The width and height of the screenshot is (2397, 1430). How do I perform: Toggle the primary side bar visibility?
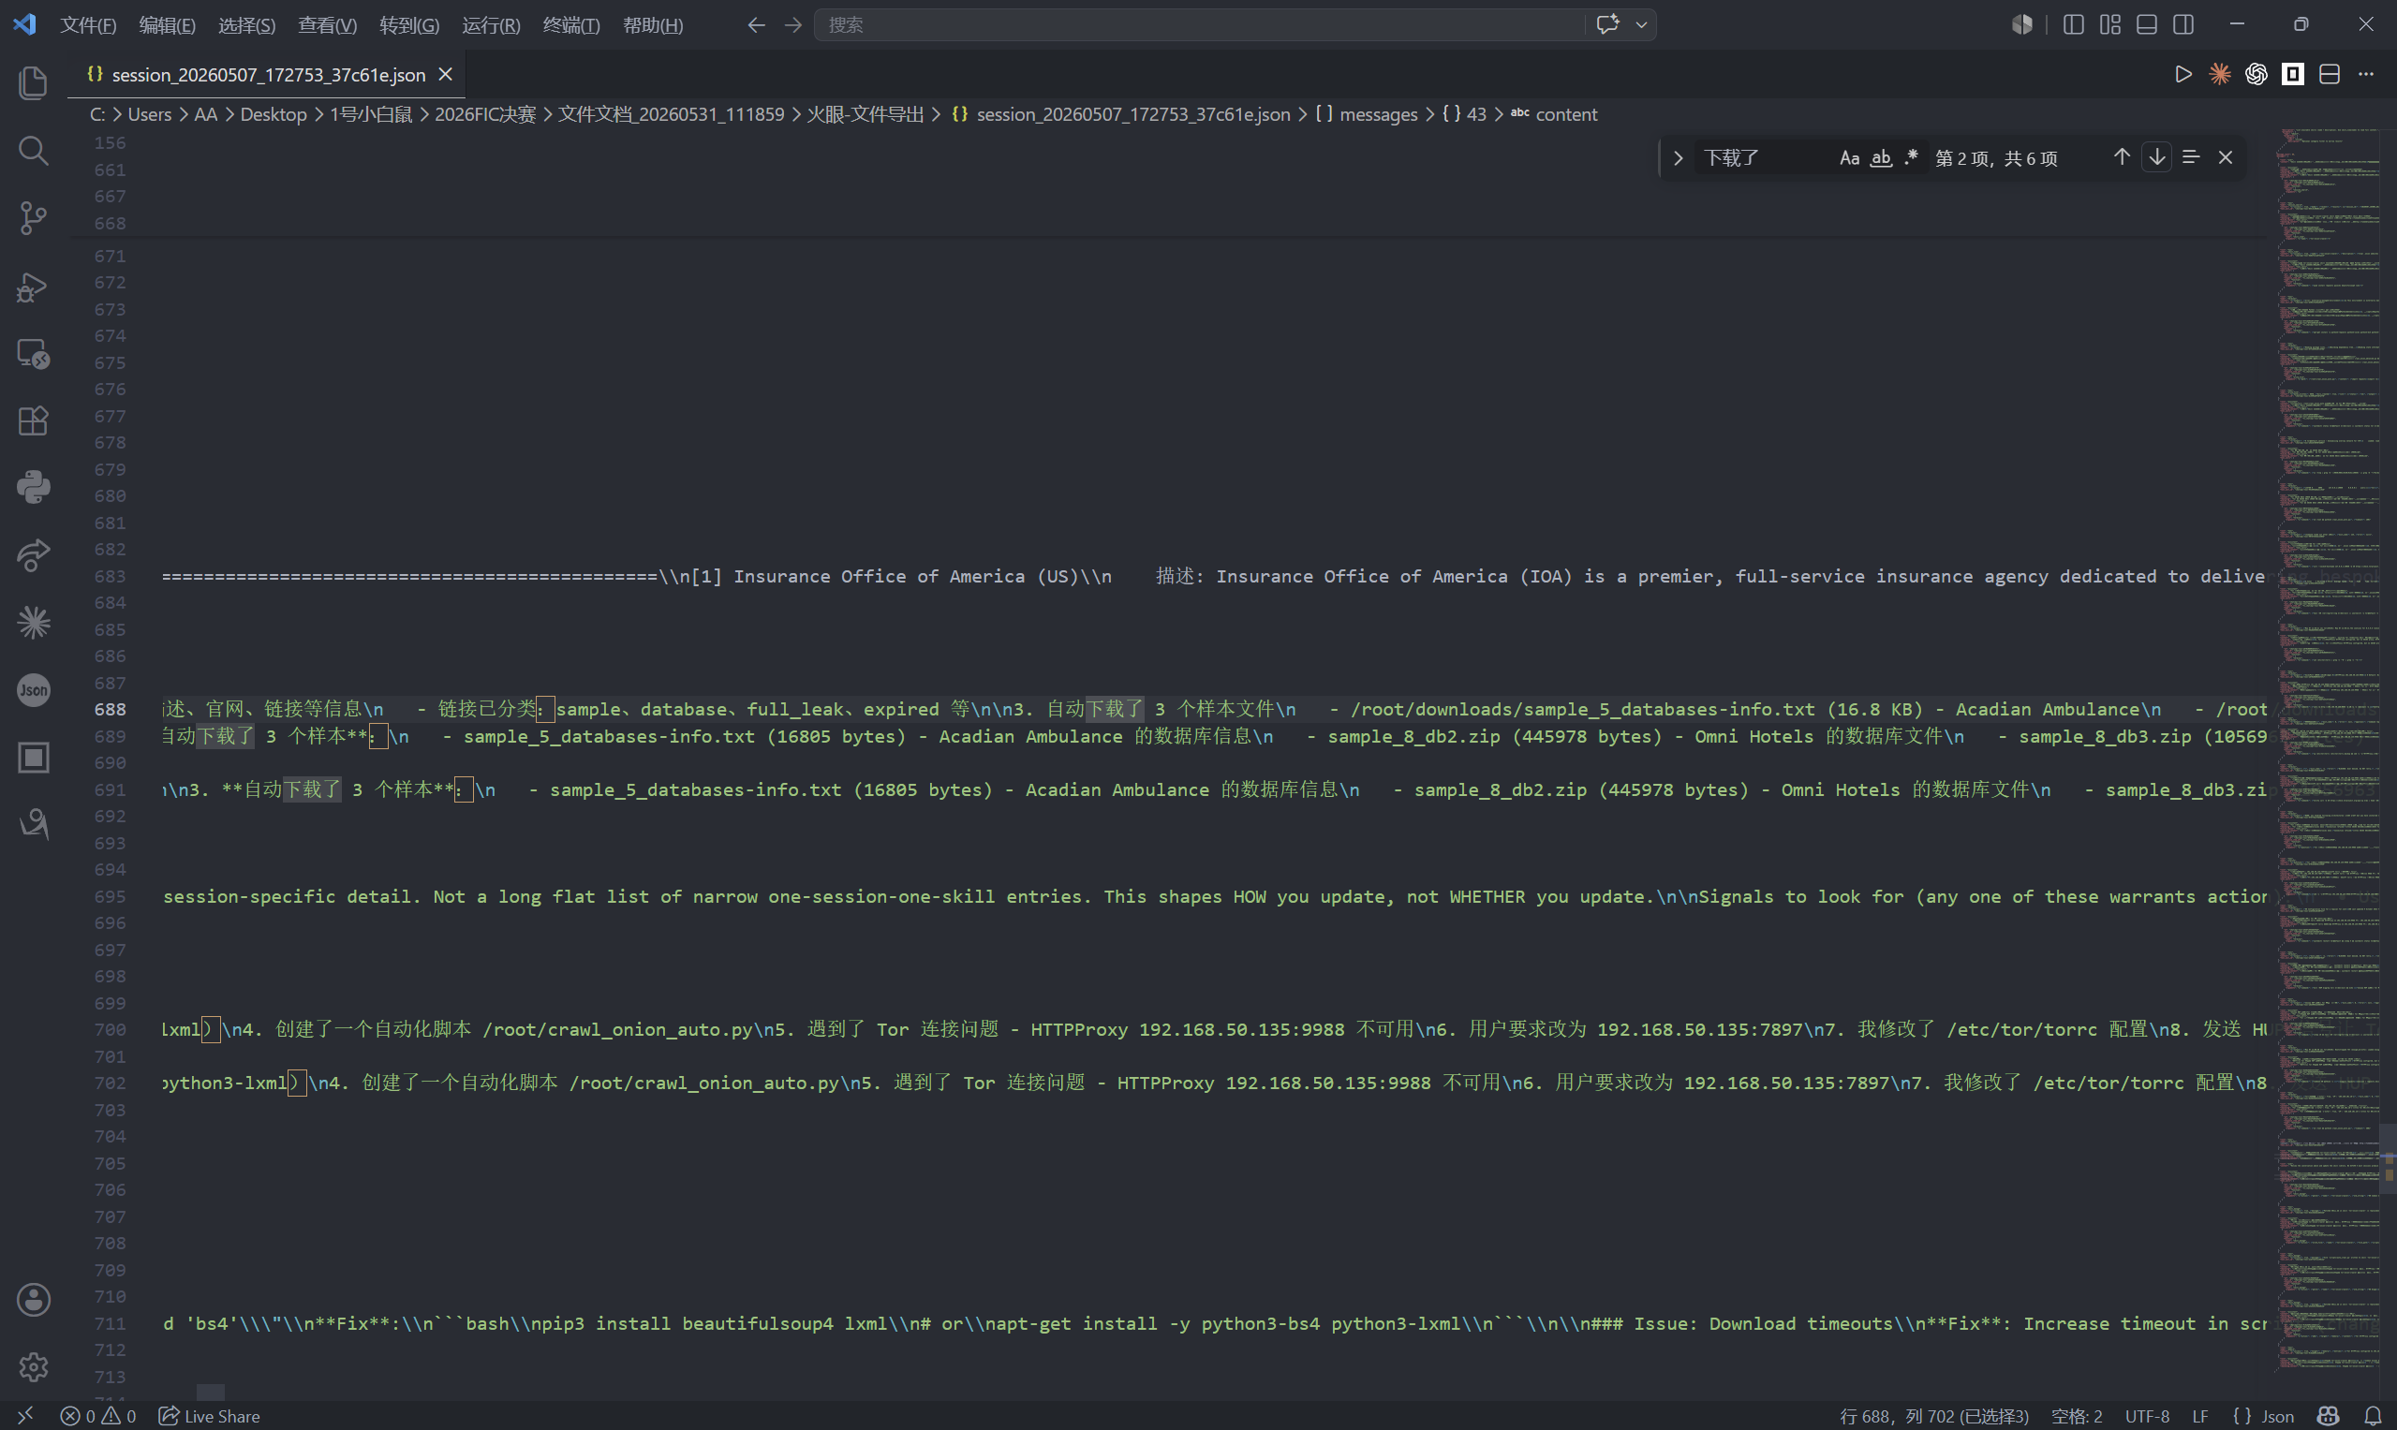click(x=2073, y=24)
